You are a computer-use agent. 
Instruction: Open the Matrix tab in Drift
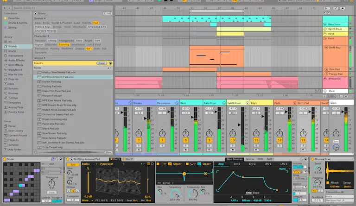(x=250, y=159)
